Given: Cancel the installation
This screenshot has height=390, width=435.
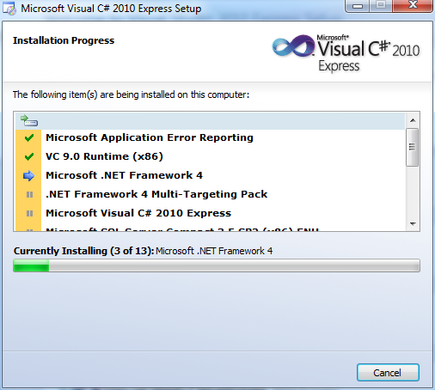Looking at the screenshot, I should pyautogui.click(x=388, y=373).
